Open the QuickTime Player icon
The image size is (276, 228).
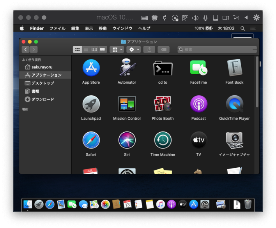235,104
